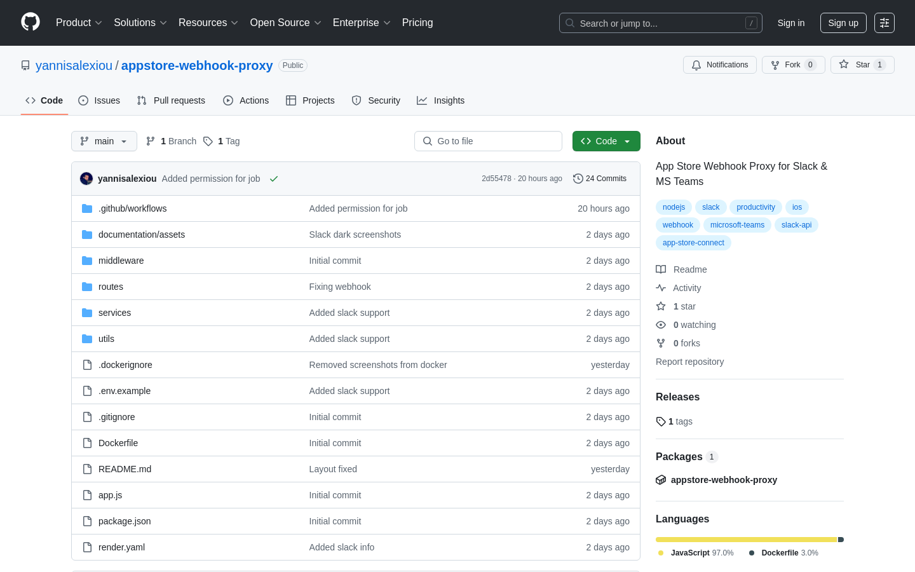Screen dimensions: 915x572
Task: Open Readme book icon in About
Action: point(661,269)
